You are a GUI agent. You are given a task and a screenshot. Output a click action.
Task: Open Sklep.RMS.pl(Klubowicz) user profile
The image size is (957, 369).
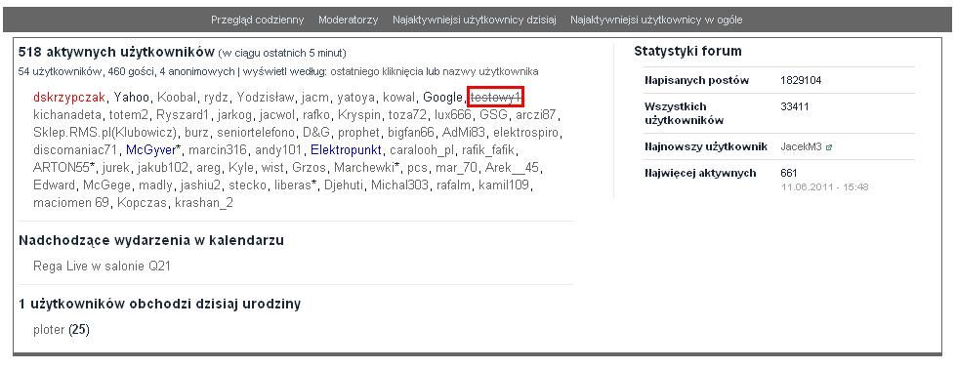(x=105, y=132)
